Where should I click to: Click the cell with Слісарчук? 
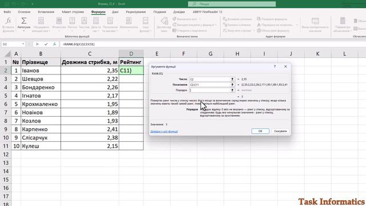pyautogui.click(x=41, y=137)
